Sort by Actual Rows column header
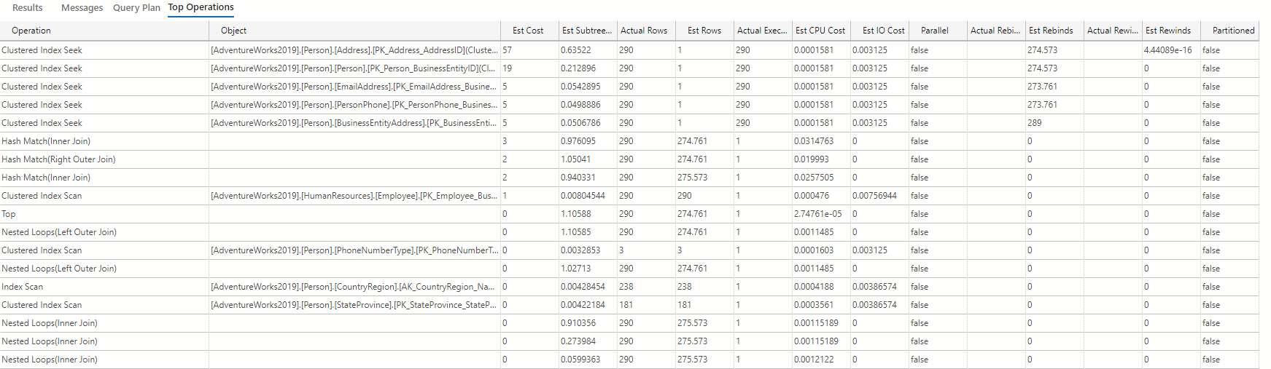The height and width of the screenshot is (369, 1271). pyautogui.click(x=643, y=31)
